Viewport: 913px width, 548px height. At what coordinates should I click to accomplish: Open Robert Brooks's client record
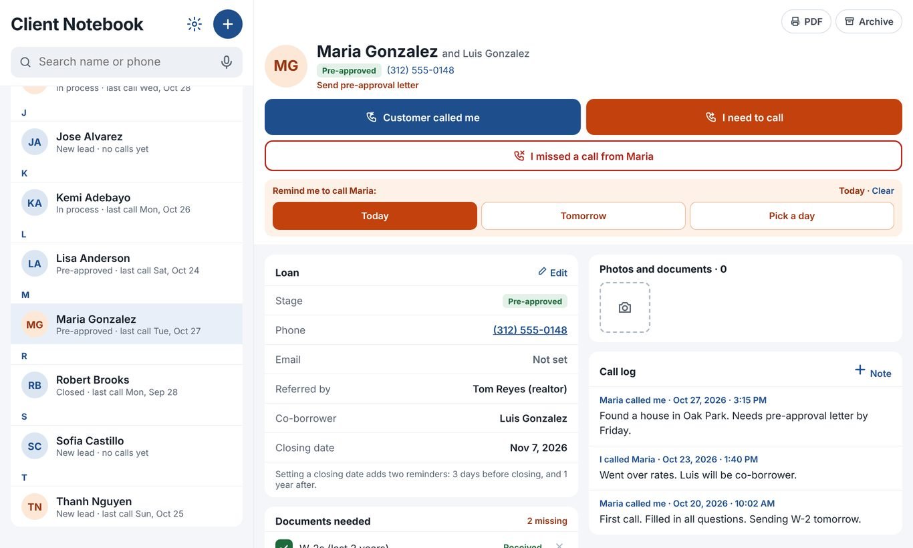click(126, 385)
